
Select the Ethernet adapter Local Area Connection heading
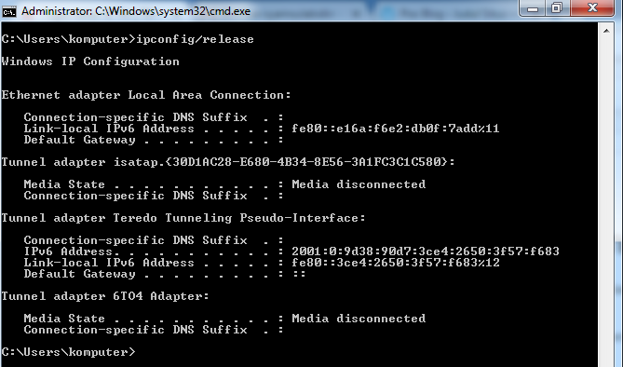[146, 95]
